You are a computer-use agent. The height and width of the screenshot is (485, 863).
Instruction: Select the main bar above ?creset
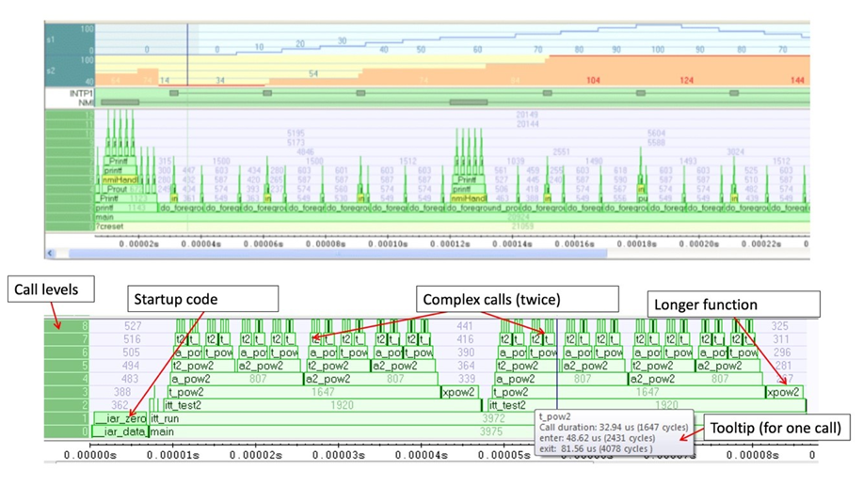452,217
